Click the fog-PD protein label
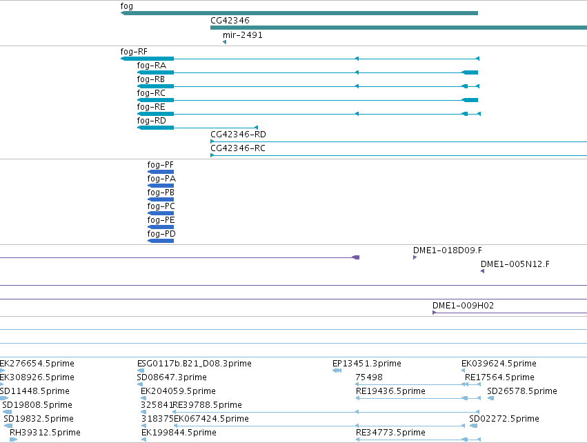The image size is (587, 443). [x=161, y=234]
